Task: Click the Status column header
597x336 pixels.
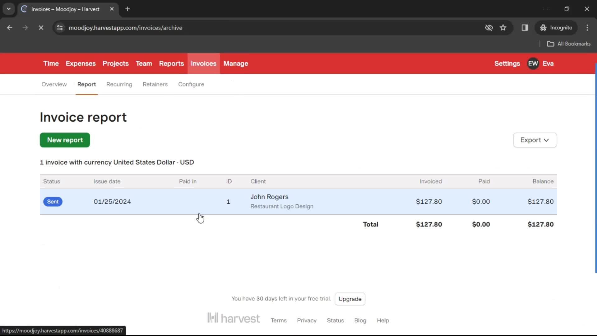Action: pos(52,181)
